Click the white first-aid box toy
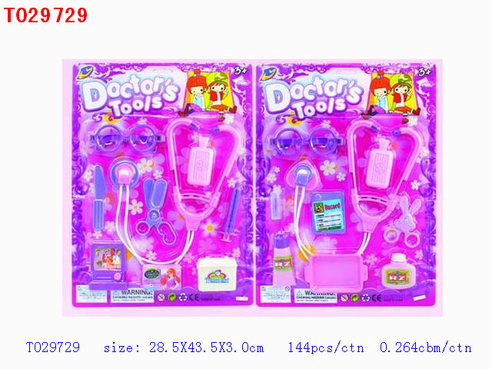Screen dimensions: 492x369 tap(218, 274)
